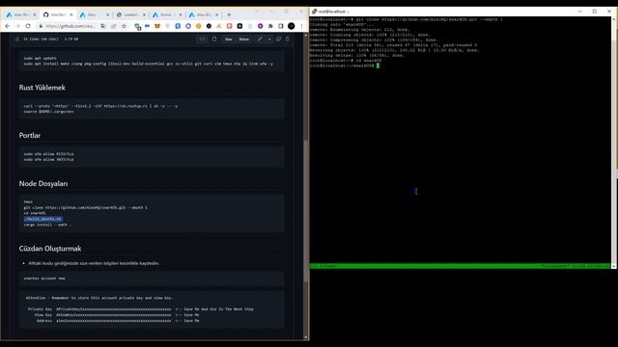618x347 pixels.
Task: Copy raw contents with the copy icon
Action: (279, 39)
